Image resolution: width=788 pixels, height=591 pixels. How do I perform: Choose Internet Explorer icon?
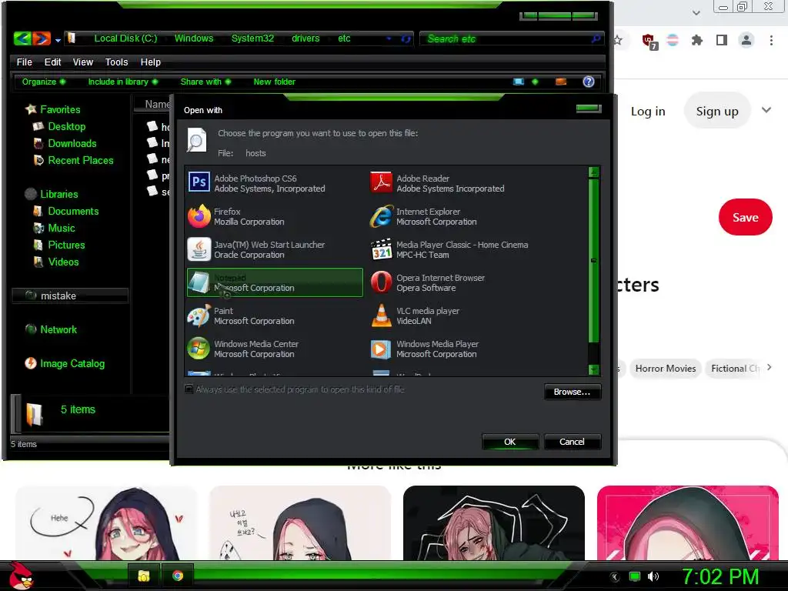coord(382,215)
